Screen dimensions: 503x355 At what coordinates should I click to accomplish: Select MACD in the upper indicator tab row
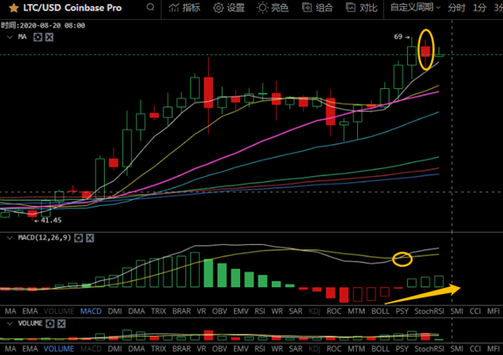click(91, 311)
